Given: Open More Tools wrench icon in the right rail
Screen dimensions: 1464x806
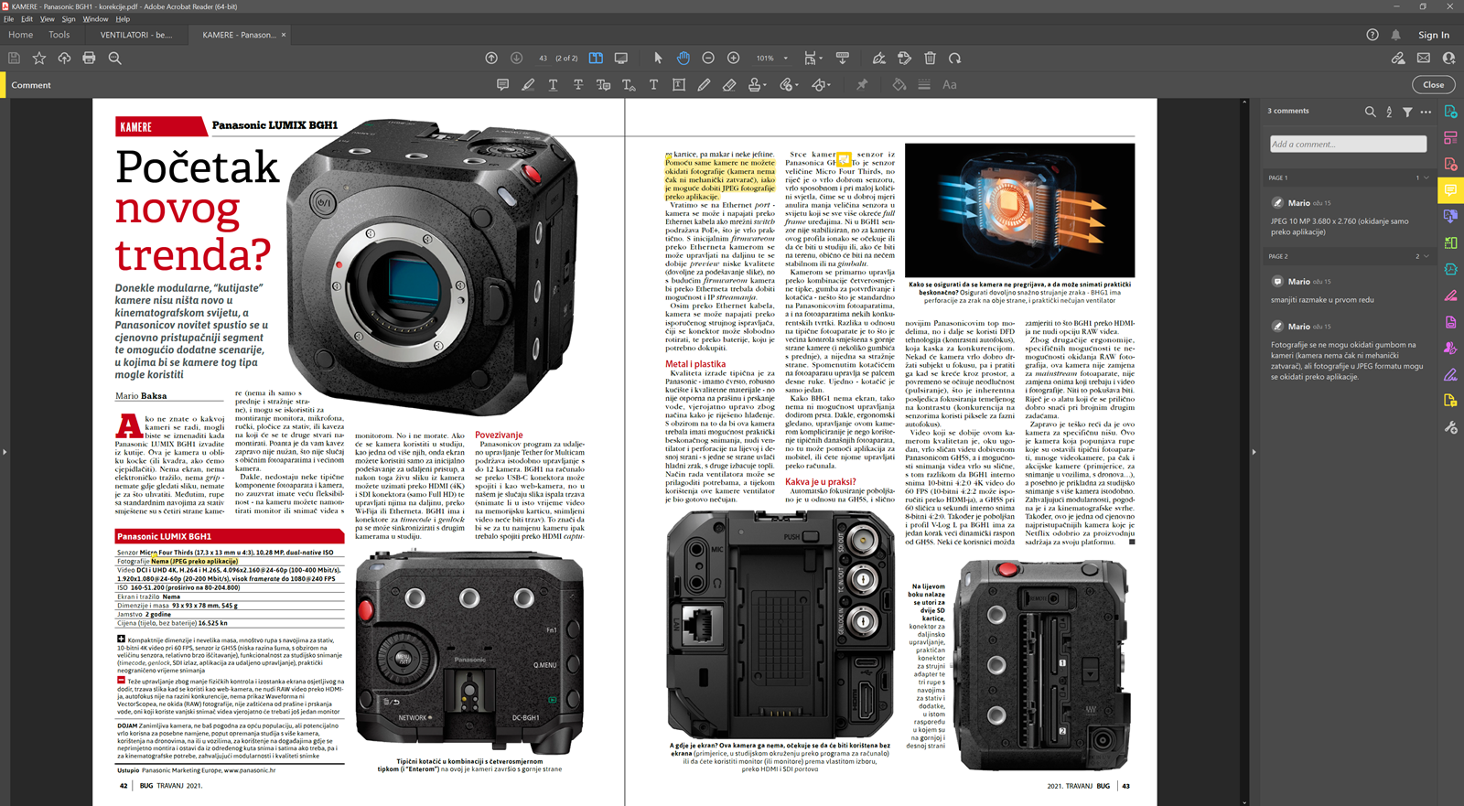Looking at the screenshot, I should click(x=1450, y=427).
